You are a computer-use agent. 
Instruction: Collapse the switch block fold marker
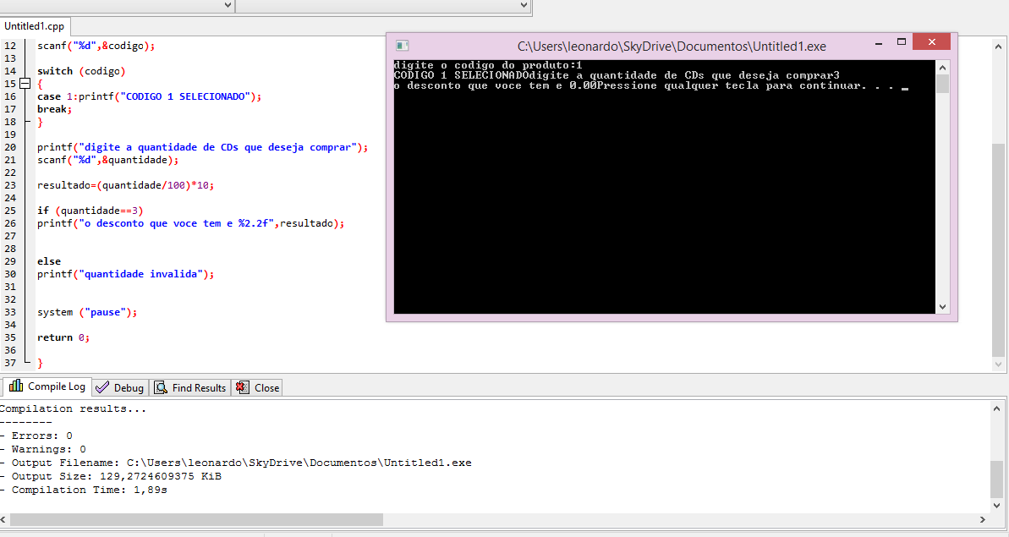coord(25,84)
